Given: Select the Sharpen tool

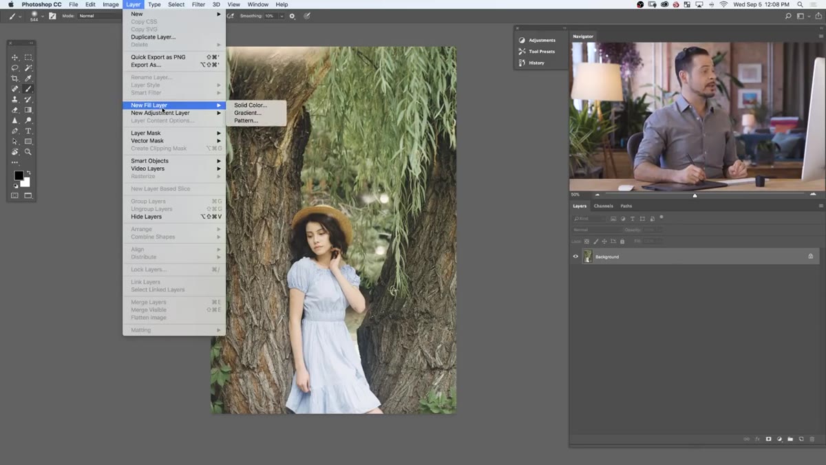Looking at the screenshot, I should pos(14,120).
